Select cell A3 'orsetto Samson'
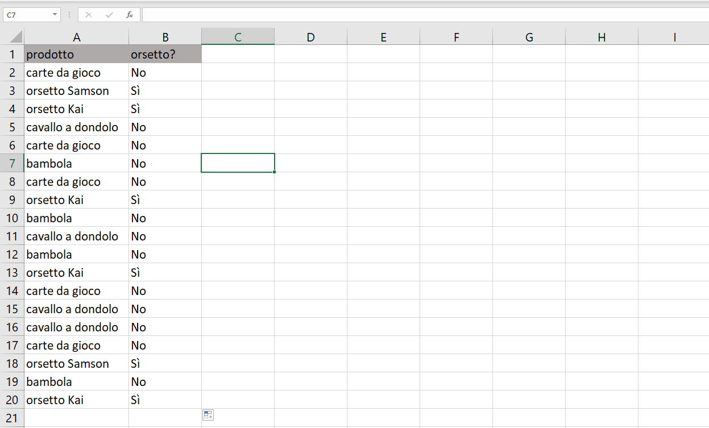Screen dimensions: 709x428 76,90
